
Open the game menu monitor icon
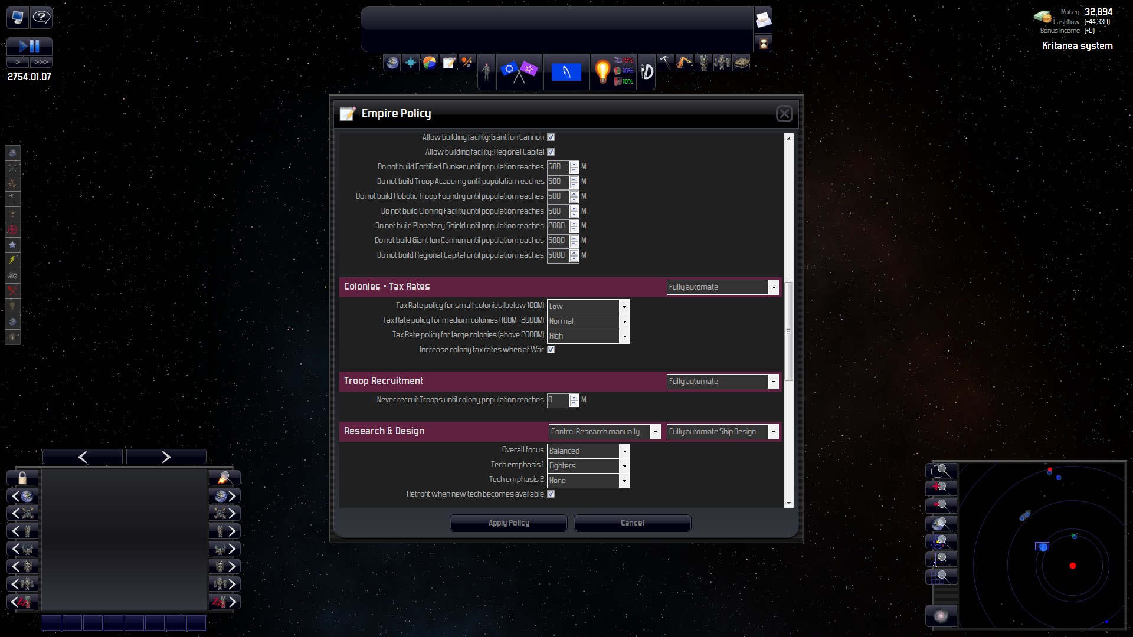coord(17,18)
